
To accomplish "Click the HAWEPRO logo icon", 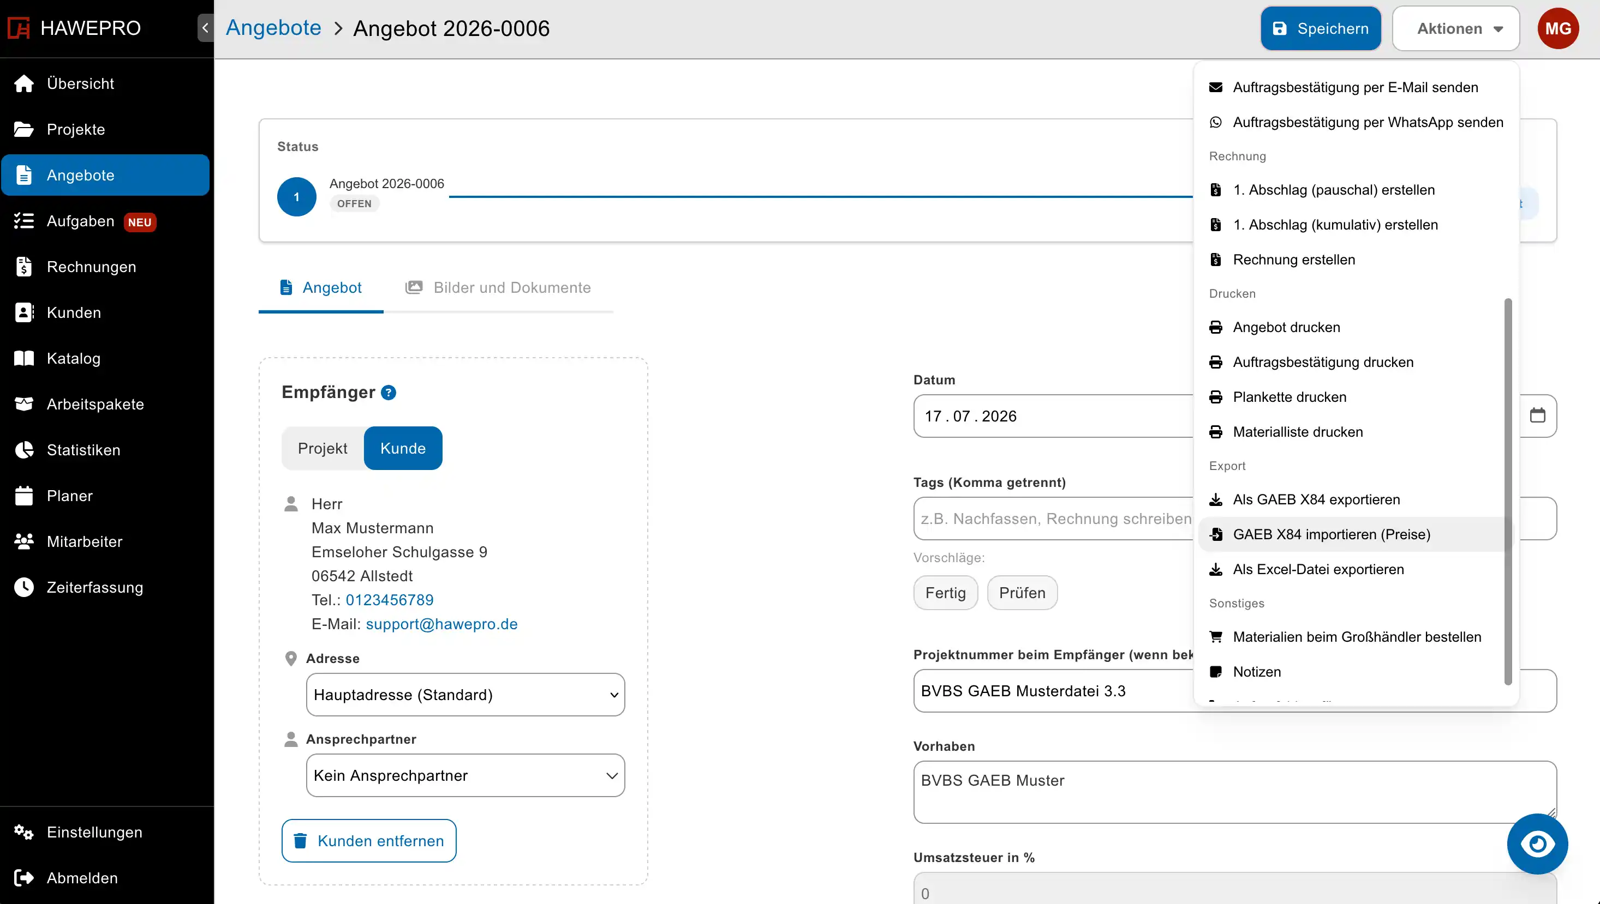I will click(x=19, y=28).
